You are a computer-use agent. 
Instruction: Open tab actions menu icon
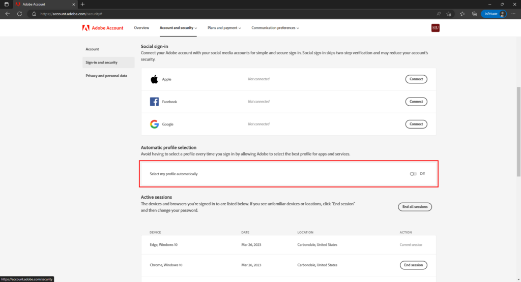point(6,4)
